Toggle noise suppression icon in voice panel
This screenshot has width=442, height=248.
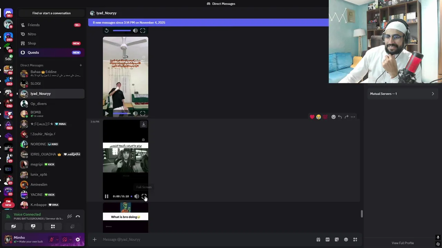click(69, 216)
